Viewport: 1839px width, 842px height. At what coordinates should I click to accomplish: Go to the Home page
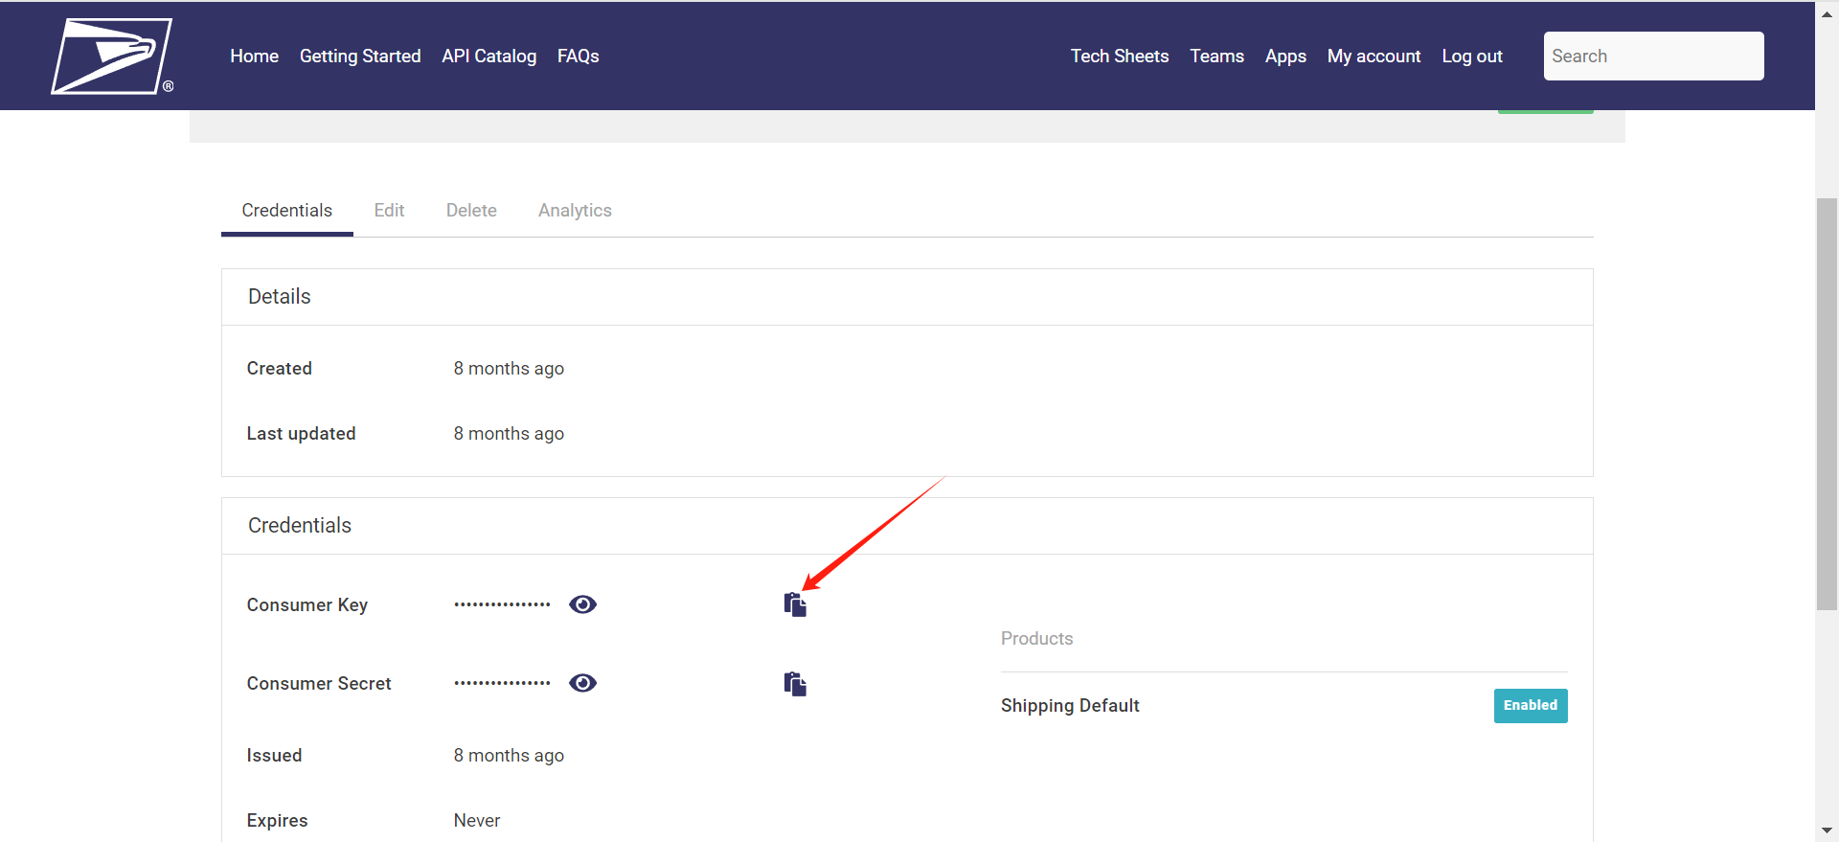click(254, 57)
